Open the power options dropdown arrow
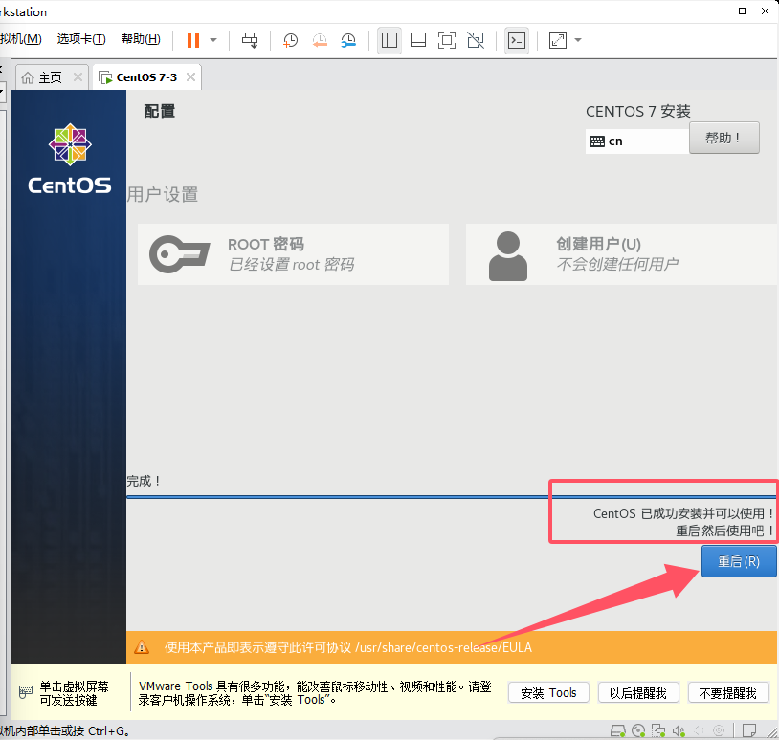The height and width of the screenshot is (740, 779). [x=213, y=40]
